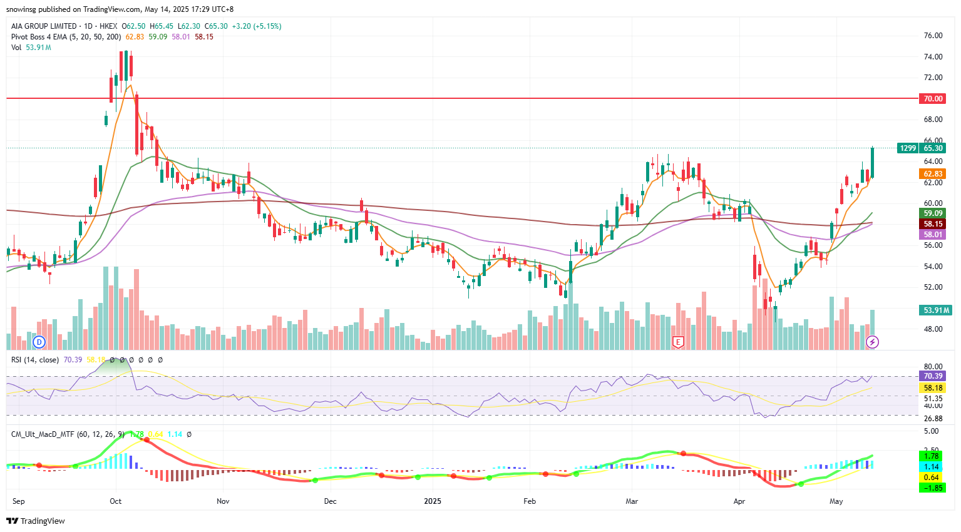Click the 26.88 RSI axis value

933,419
